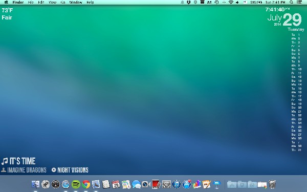The image size is (307, 192).
Task: Open the Dashboard gauge icon in dock
Action: [56, 184]
